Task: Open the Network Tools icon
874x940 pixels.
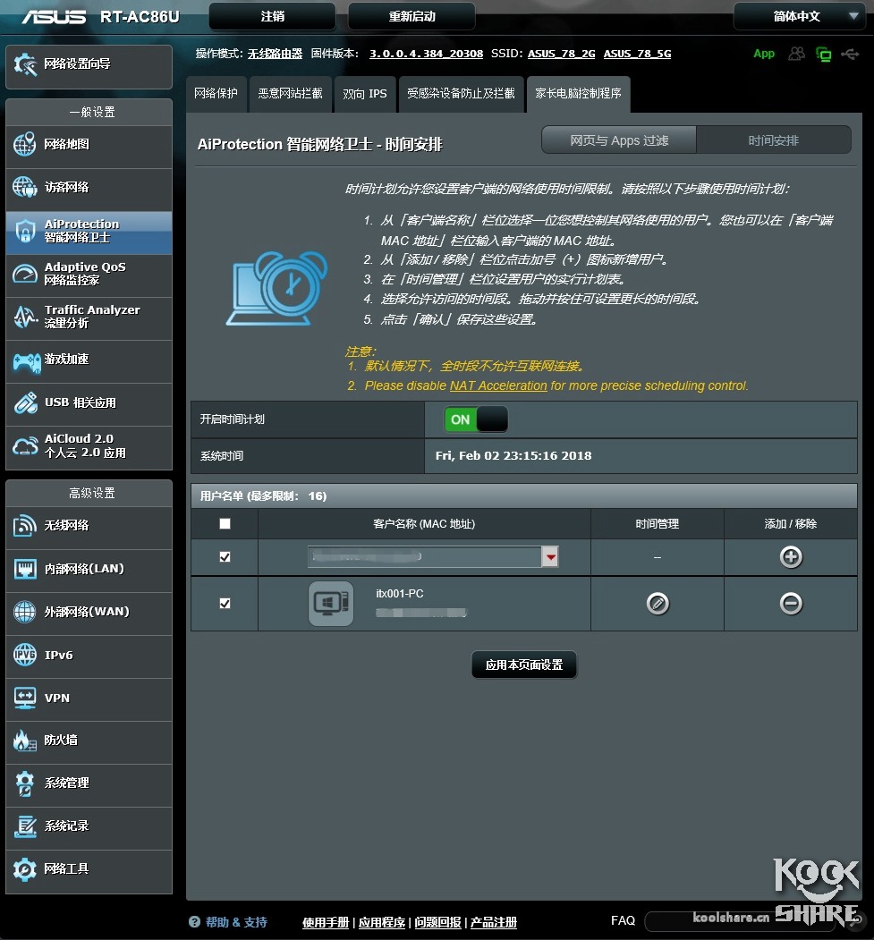Action: click(x=24, y=869)
